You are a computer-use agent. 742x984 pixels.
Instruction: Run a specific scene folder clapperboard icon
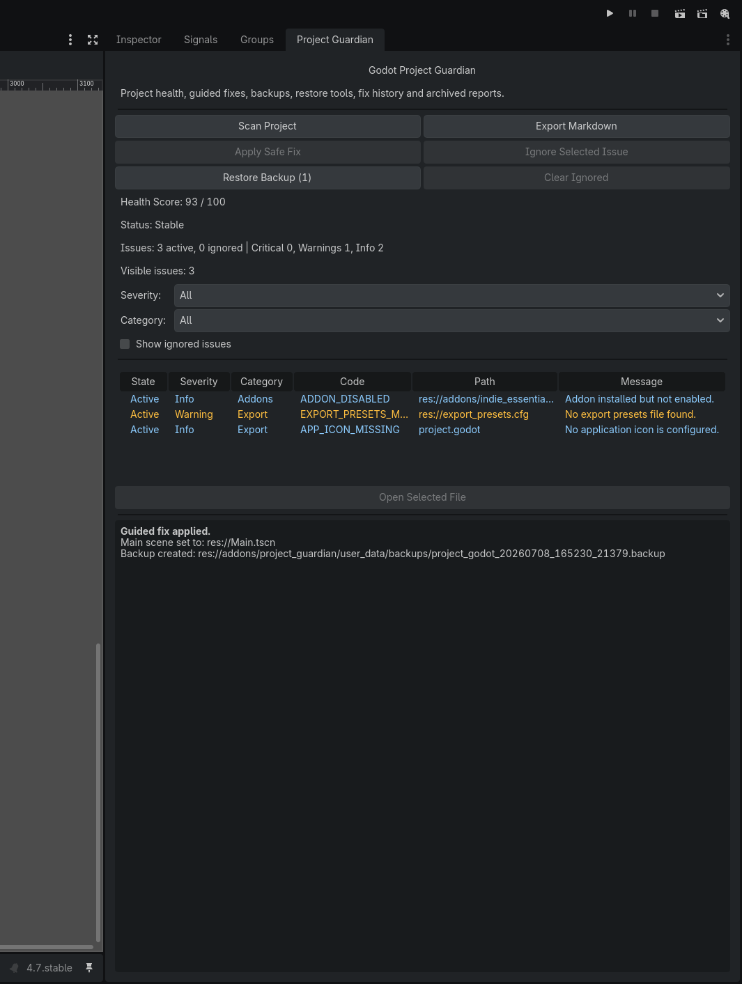coord(702,13)
